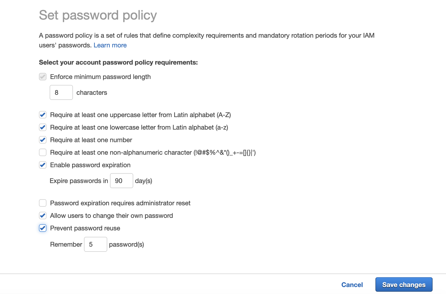Disable require at least one number

tap(43, 140)
